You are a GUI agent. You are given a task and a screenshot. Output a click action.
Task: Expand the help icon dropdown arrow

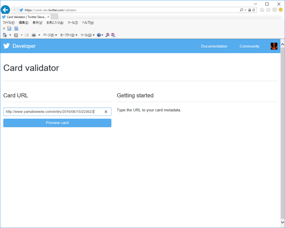tap(102, 35)
